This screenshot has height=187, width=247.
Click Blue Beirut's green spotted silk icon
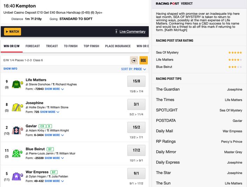click(18, 153)
